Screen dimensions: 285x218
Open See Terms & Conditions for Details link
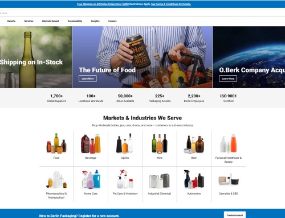[171, 4]
